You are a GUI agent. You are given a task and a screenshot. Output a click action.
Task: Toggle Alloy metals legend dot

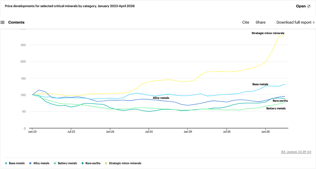click(30, 163)
